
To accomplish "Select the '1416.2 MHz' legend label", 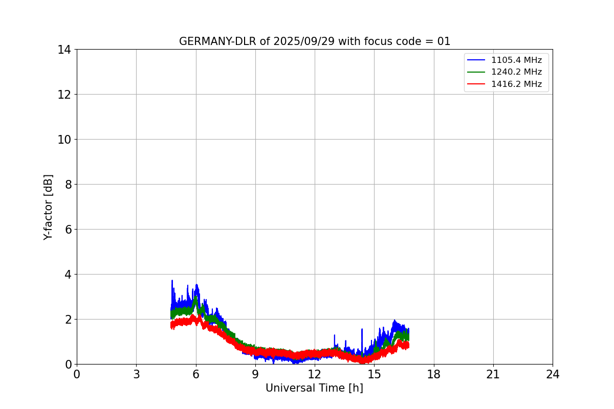I will [x=516, y=84].
